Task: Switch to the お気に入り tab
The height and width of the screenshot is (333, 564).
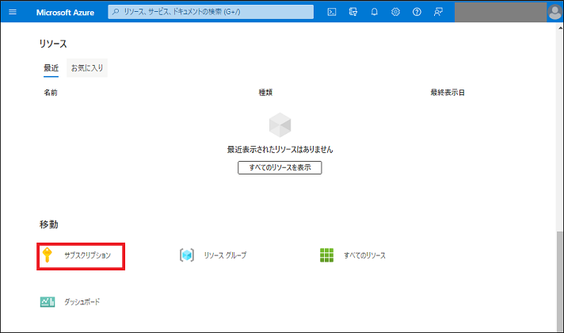Action: pyautogui.click(x=87, y=68)
